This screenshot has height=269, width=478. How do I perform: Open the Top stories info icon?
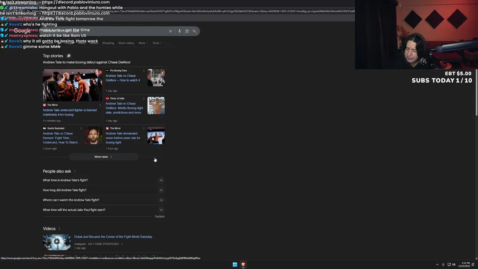69,56
